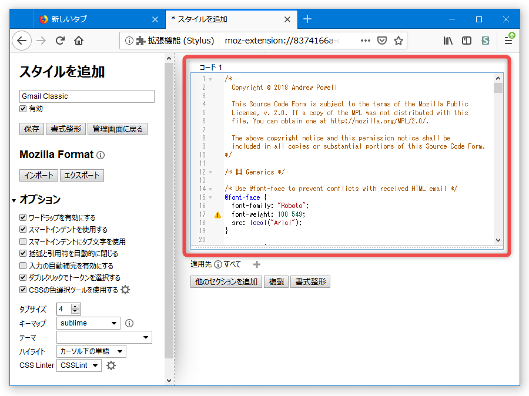
Task: Click the sidebar panel scrollbar
Action: 169,211
